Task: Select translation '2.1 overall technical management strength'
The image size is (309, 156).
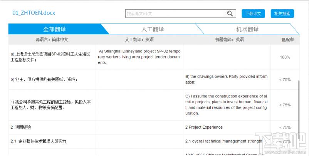Action: pyautogui.click(x=224, y=141)
